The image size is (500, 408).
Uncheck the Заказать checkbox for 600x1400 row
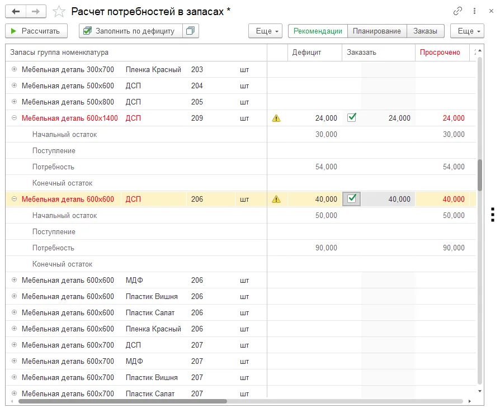pos(352,117)
